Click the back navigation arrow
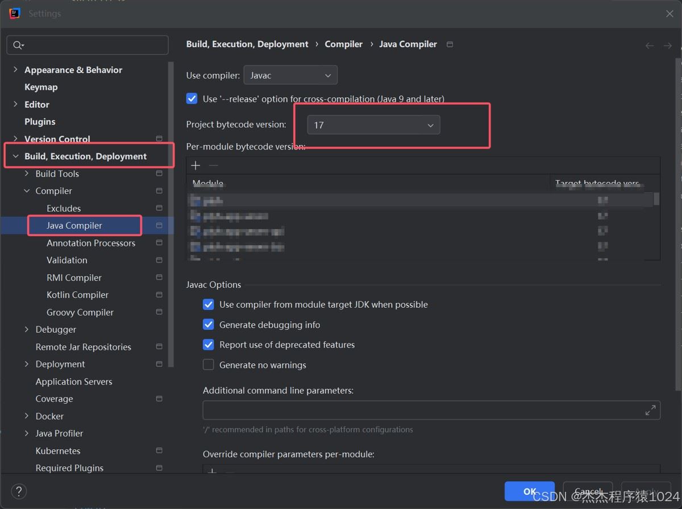This screenshot has width=682, height=509. 650,45
